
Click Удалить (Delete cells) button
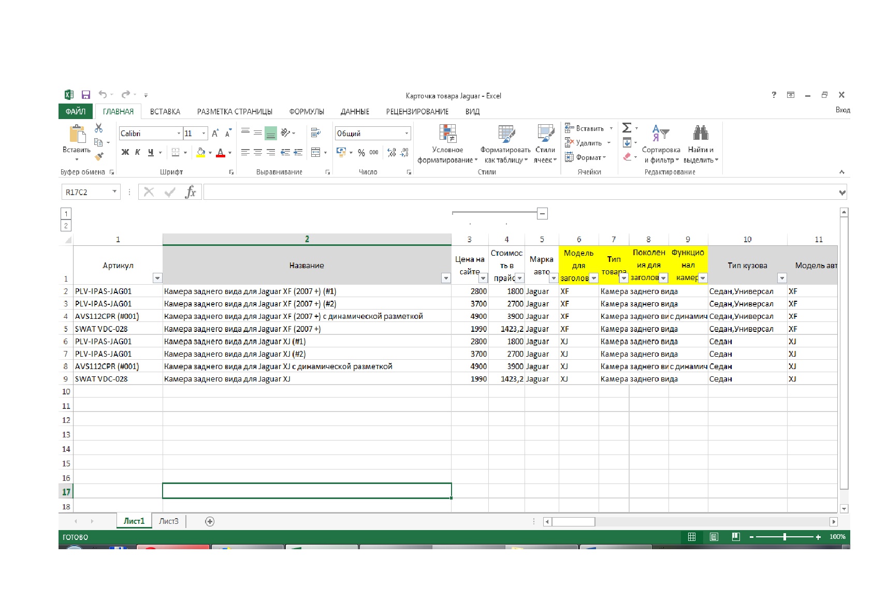[589, 143]
